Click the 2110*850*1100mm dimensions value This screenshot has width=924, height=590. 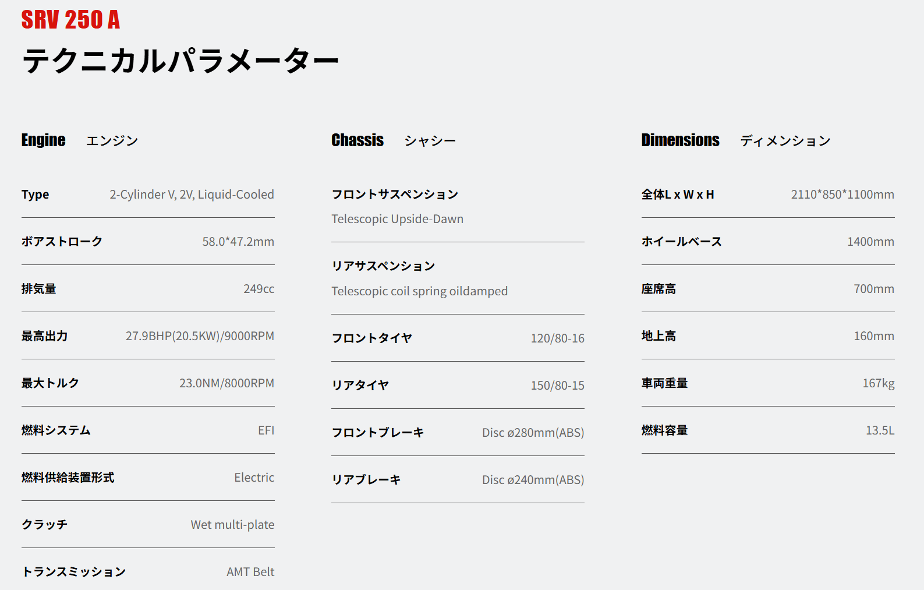point(842,195)
